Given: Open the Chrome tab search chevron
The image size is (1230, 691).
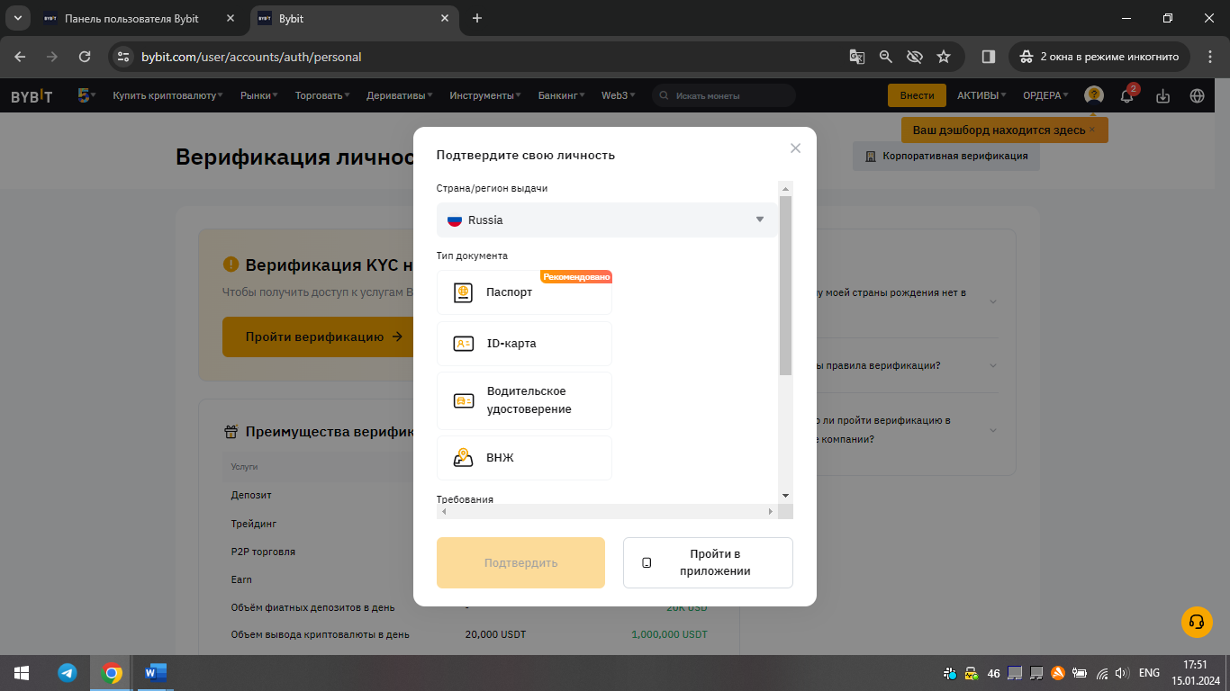Looking at the screenshot, I should click(17, 18).
